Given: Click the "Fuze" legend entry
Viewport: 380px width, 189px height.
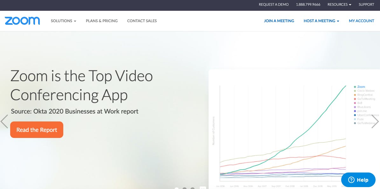Looking at the screenshot, I should pyautogui.click(x=359, y=119).
